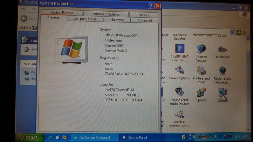Open the address bar dropdown arrow
The height and width of the screenshot is (142, 253).
click(232, 32)
